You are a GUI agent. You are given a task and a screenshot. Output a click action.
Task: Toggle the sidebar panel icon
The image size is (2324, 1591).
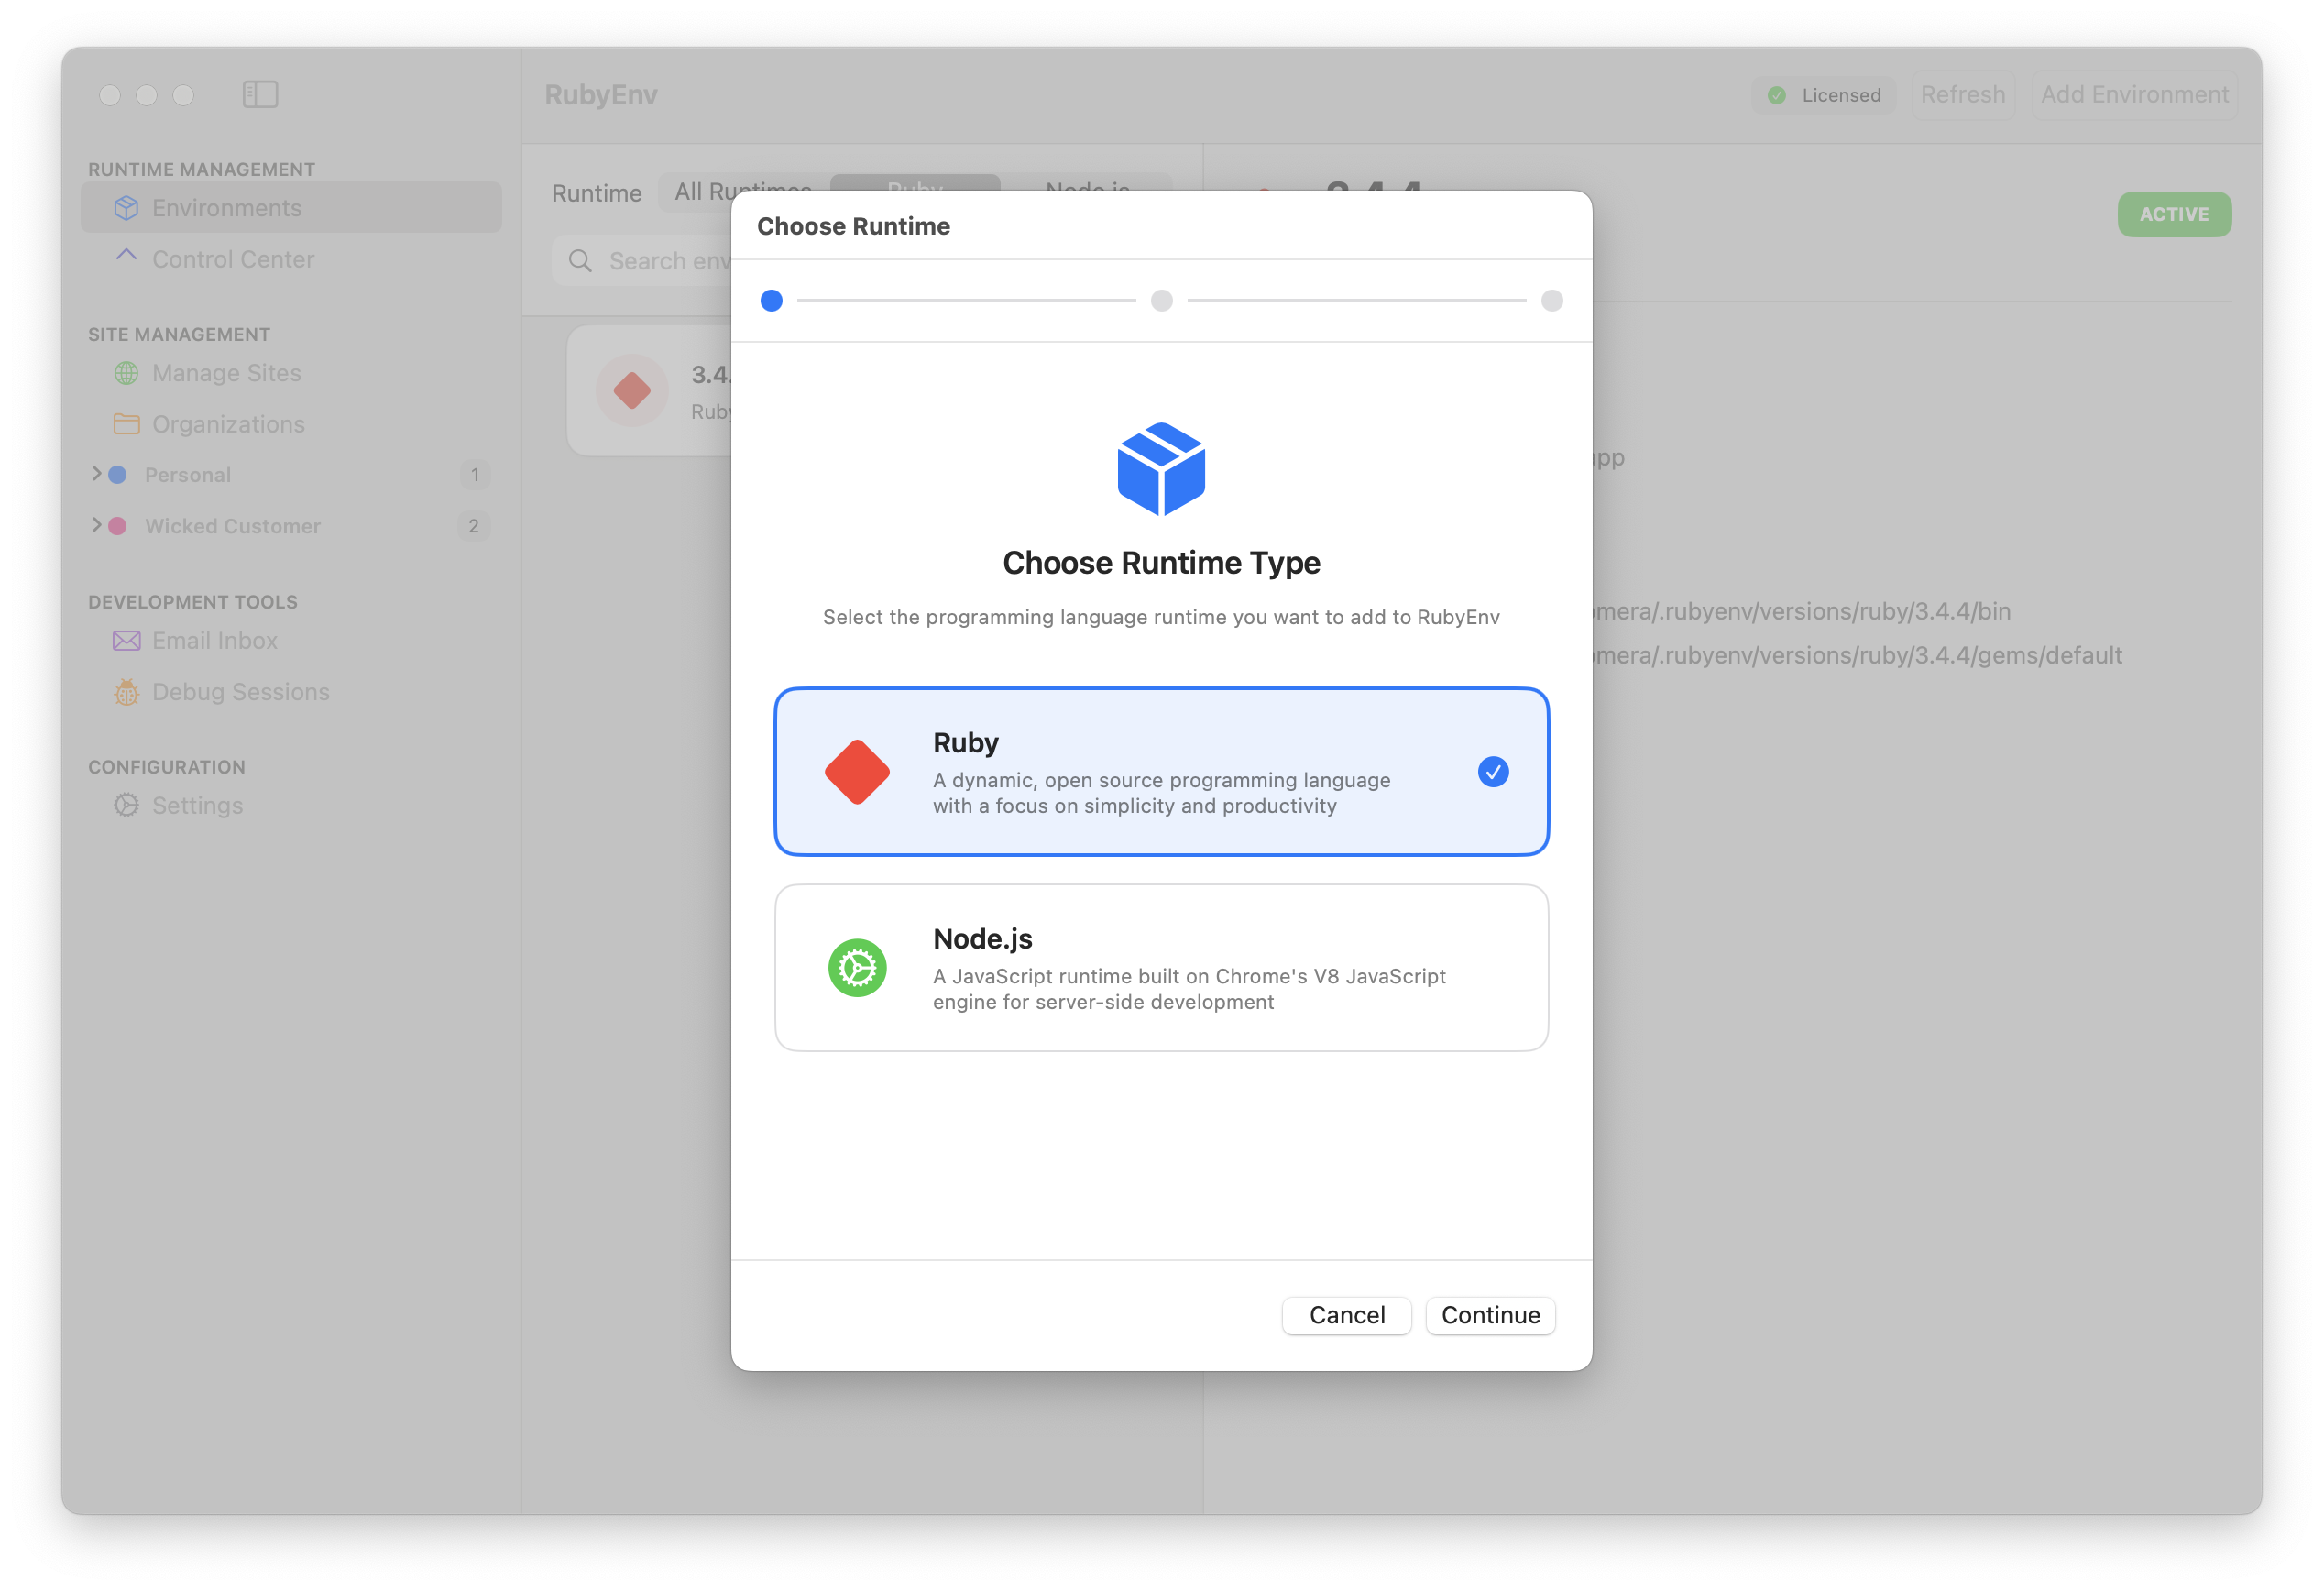[x=260, y=94]
